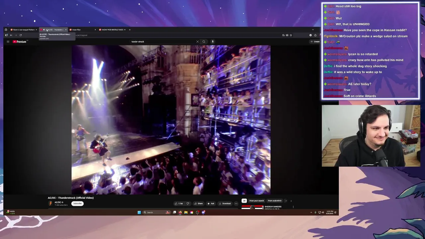Open browser extension round icon

[310, 35]
